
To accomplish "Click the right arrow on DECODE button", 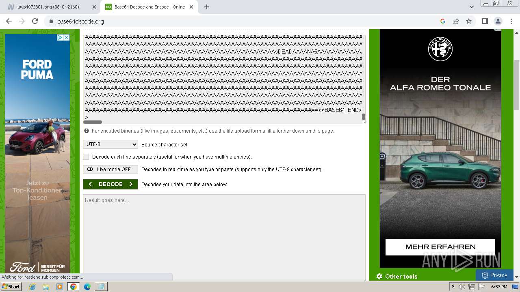I will click(x=131, y=184).
